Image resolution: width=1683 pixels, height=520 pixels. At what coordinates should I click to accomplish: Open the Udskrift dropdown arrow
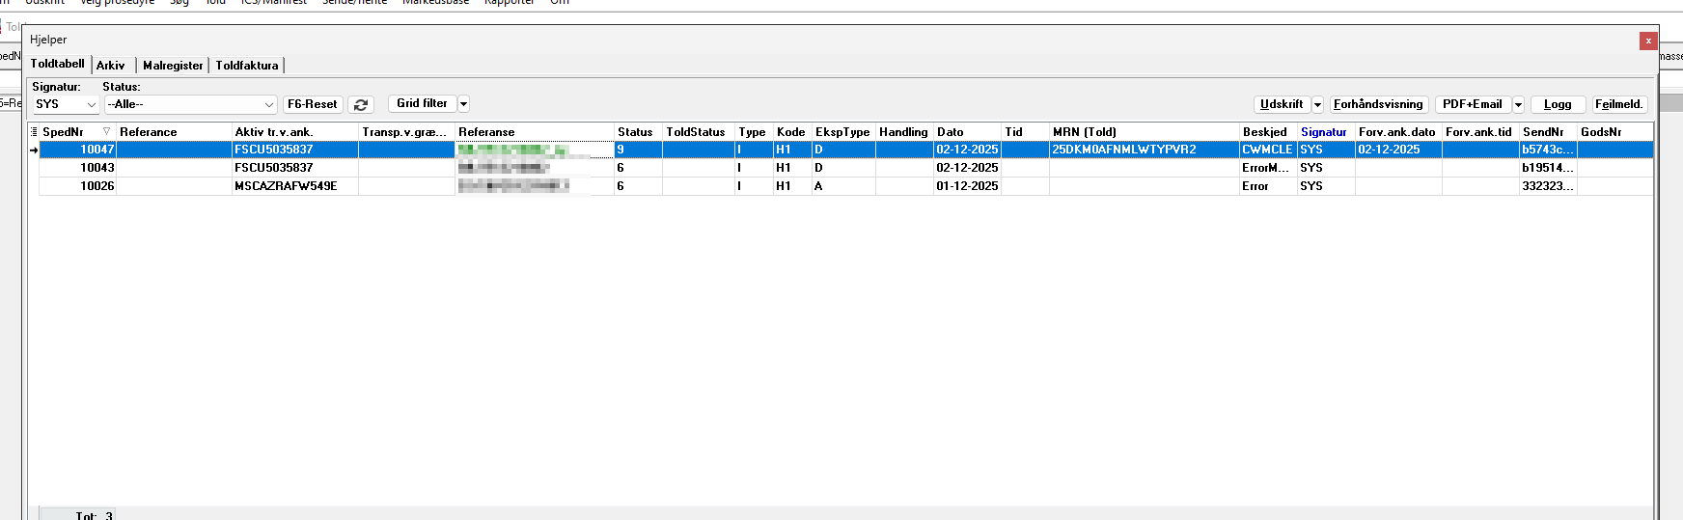[1317, 105]
